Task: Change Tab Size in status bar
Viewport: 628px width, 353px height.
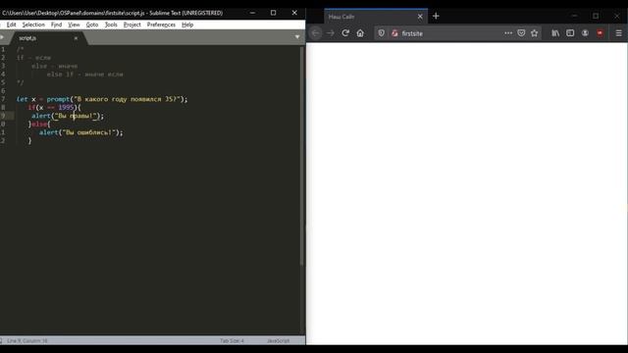Action: tap(232, 340)
